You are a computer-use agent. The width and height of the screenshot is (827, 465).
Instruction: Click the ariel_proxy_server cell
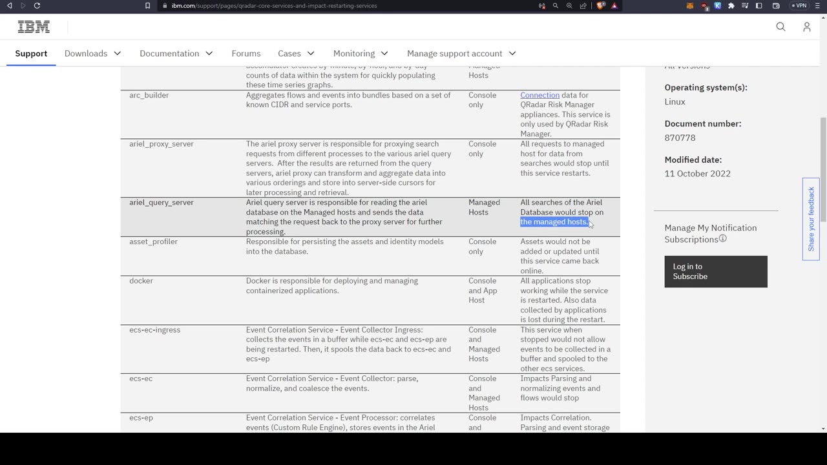162,144
